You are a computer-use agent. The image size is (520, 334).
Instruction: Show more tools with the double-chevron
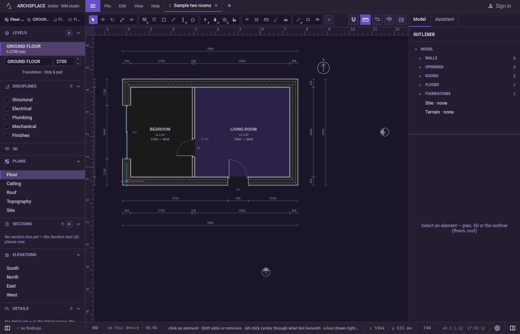click(x=329, y=20)
